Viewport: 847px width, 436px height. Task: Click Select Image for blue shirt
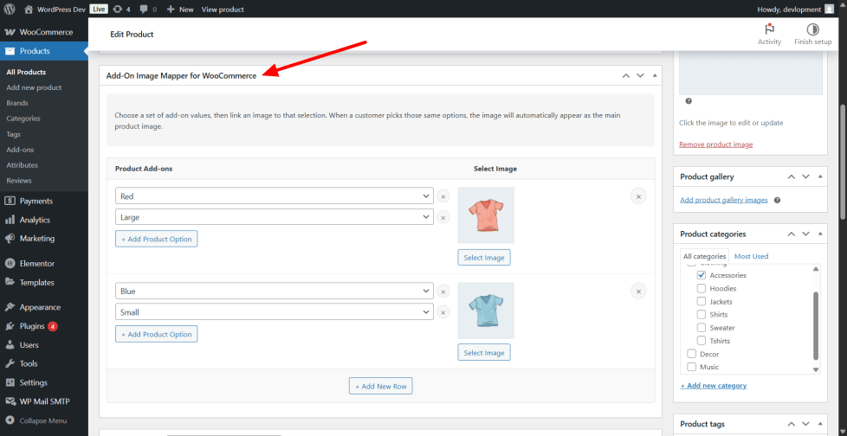point(484,353)
